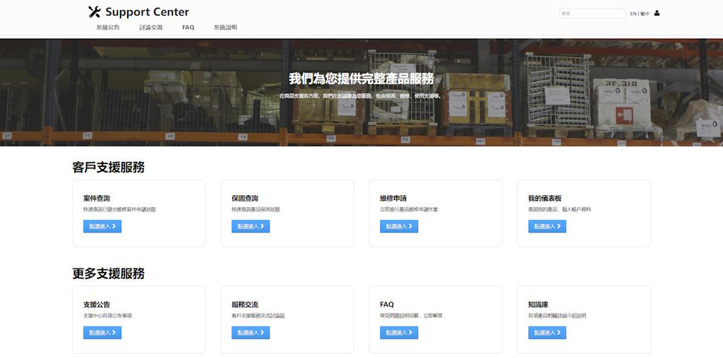Select the 知識庫 card title
The width and height of the screenshot is (723, 358).
pyautogui.click(x=538, y=304)
